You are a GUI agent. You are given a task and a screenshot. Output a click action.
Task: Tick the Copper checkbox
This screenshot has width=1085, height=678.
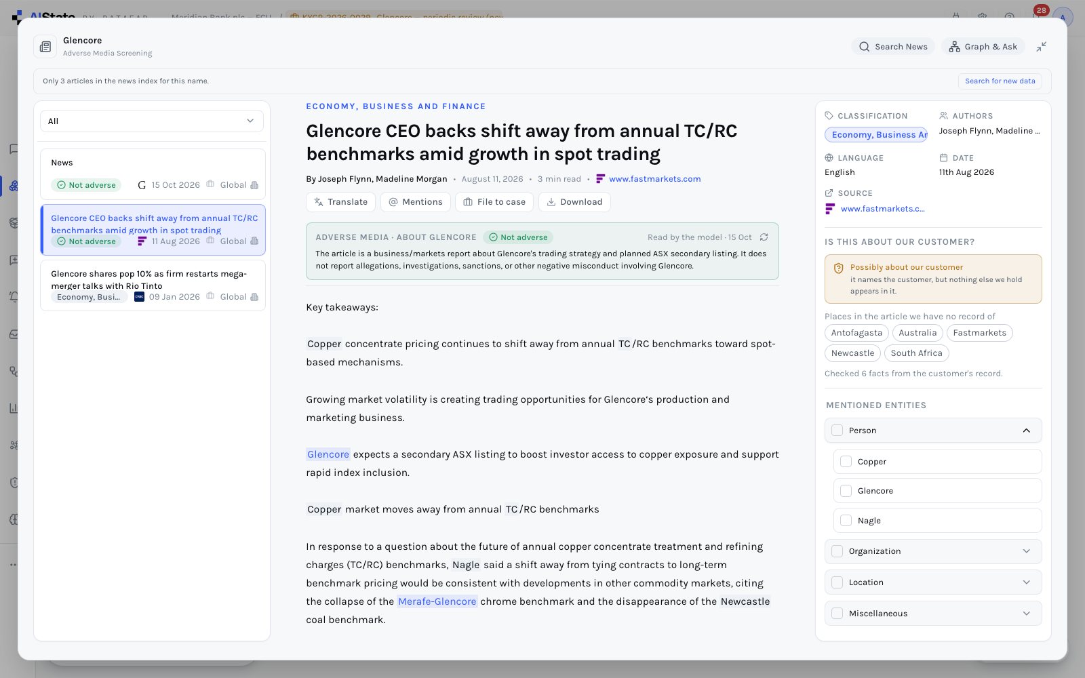[x=846, y=462]
